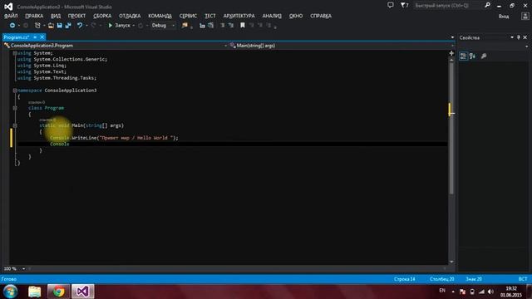This screenshot has width=532, height=299.
Task: Click the Save All toolbar icon
Action: click(68, 26)
